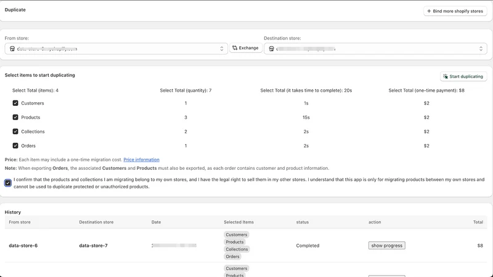The image size is (493, 277).
Task: Click Bind more shopify stores button
Action: (455, 11)
